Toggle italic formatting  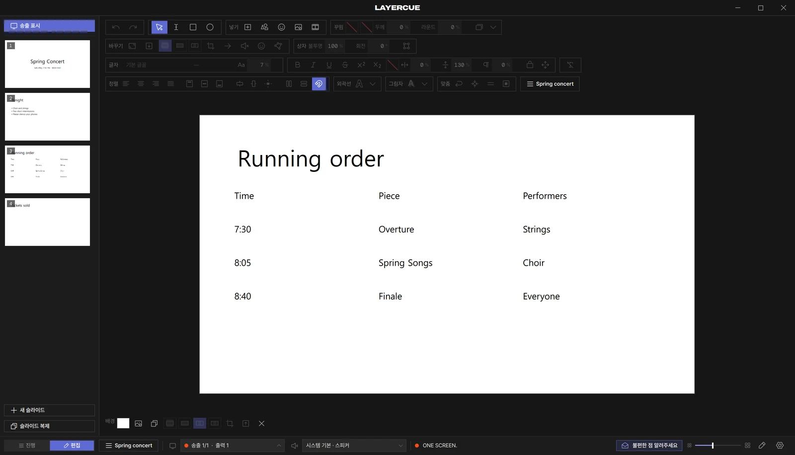pos(313,65)
